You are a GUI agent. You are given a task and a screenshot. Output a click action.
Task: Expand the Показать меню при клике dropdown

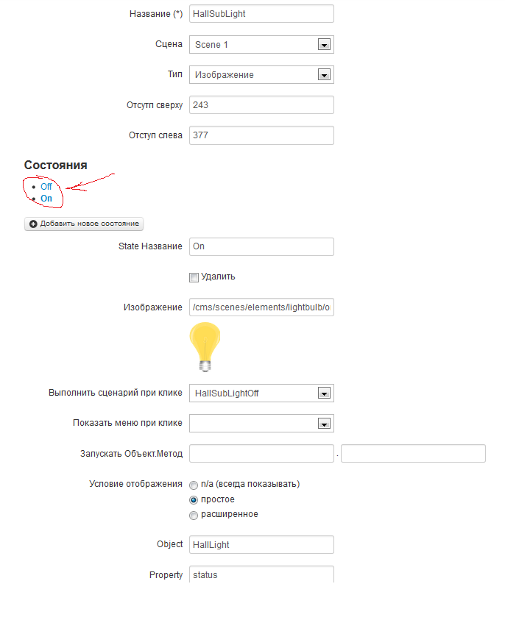tap(323, 423)
